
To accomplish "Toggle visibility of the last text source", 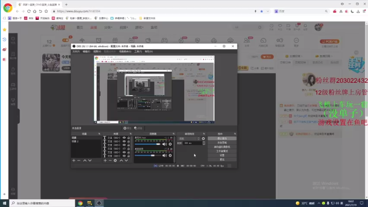I will pyautogui.click(x=124, y=156).
